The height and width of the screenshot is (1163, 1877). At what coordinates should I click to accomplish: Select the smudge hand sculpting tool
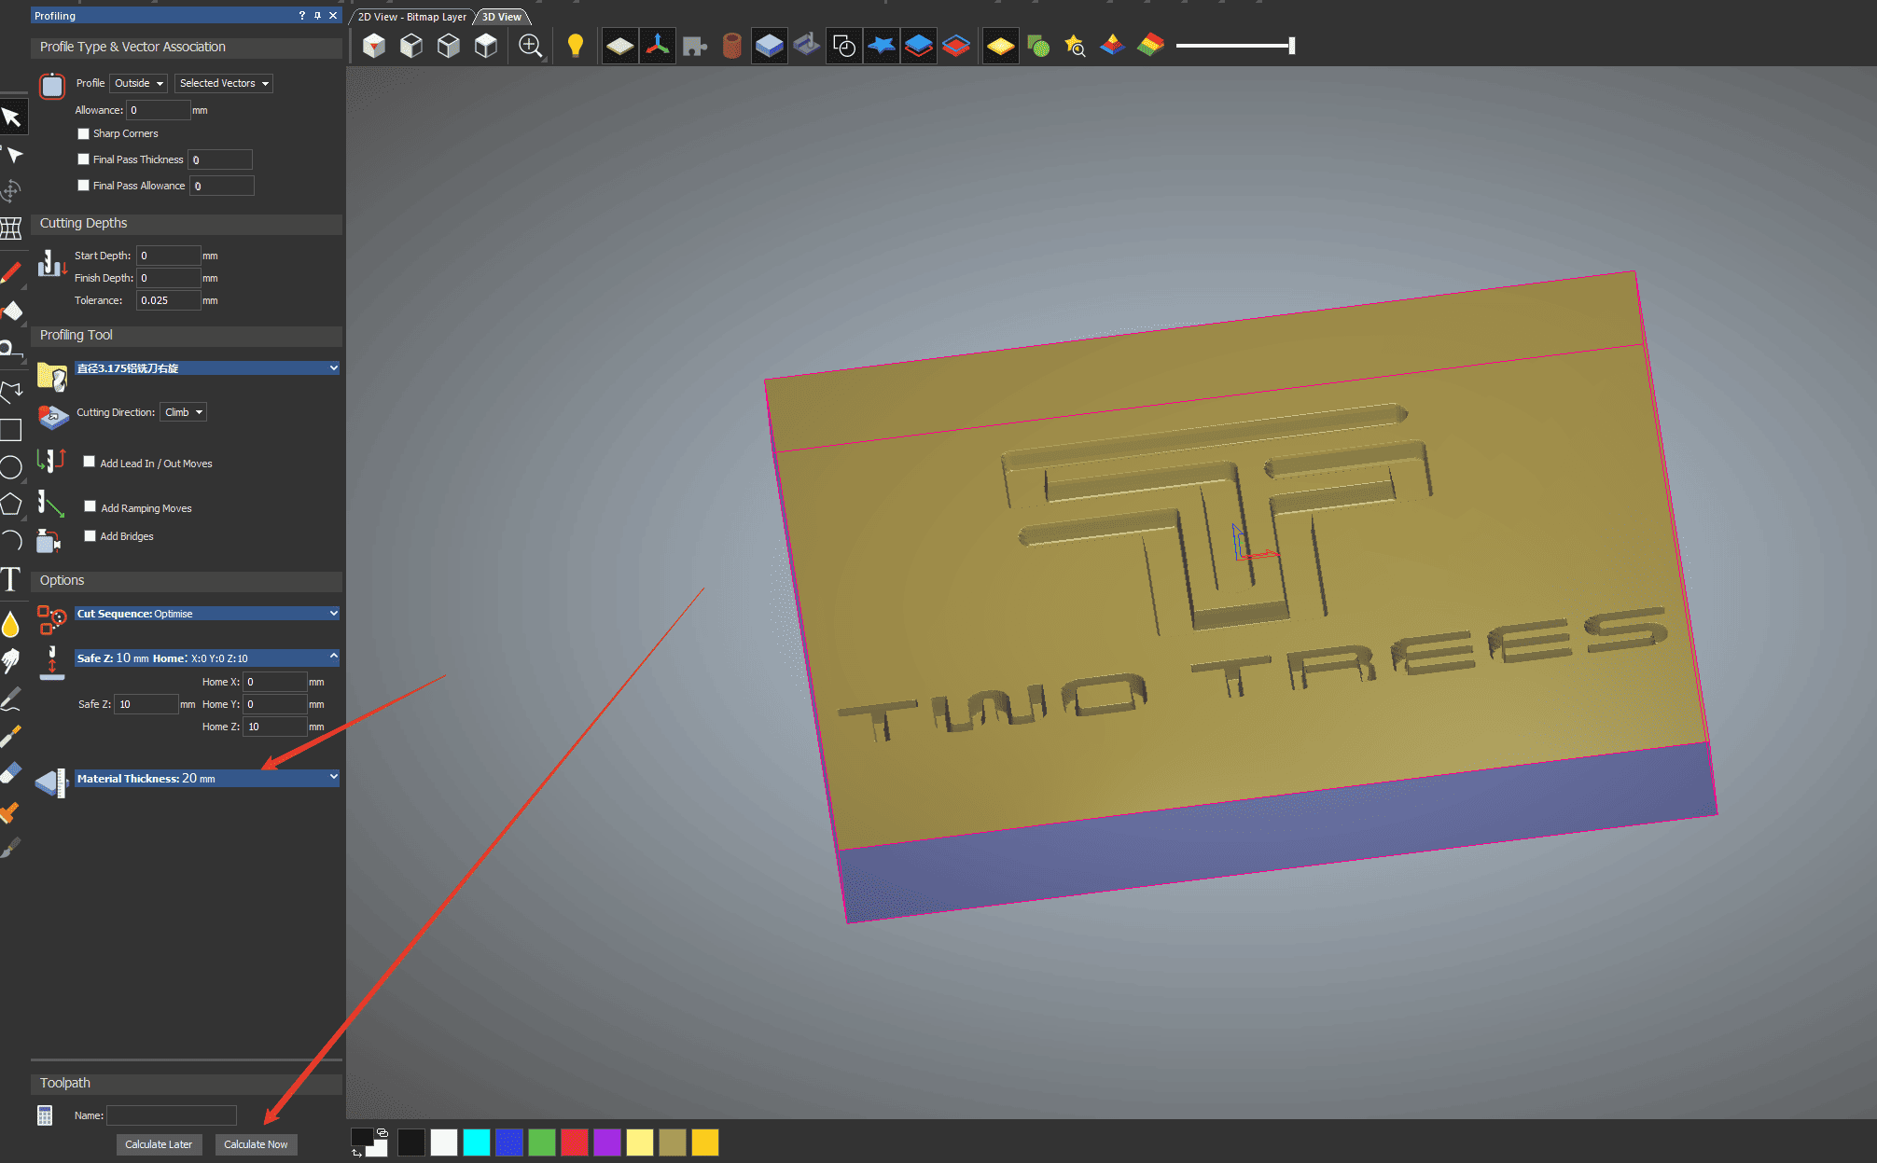pos(11,661)
